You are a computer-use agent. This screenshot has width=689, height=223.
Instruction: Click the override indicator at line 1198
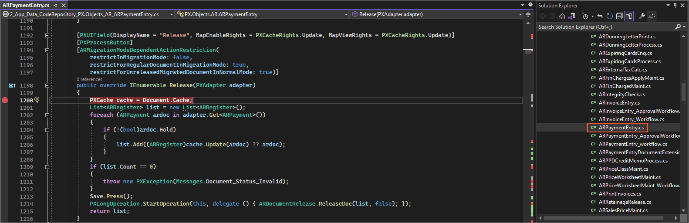12,86
